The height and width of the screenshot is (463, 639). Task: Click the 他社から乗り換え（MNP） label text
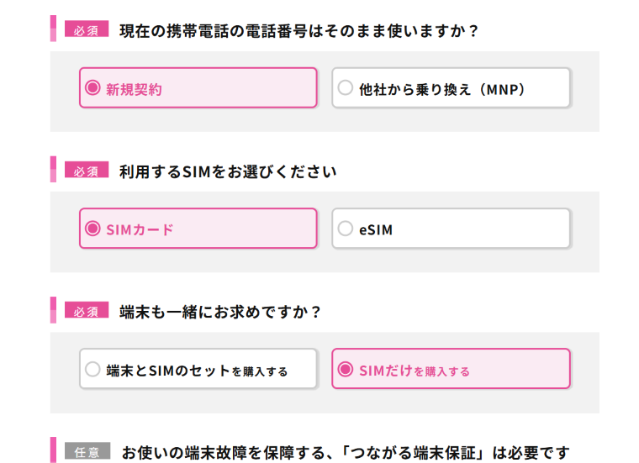pyautogui.click(x=442, y=89)
